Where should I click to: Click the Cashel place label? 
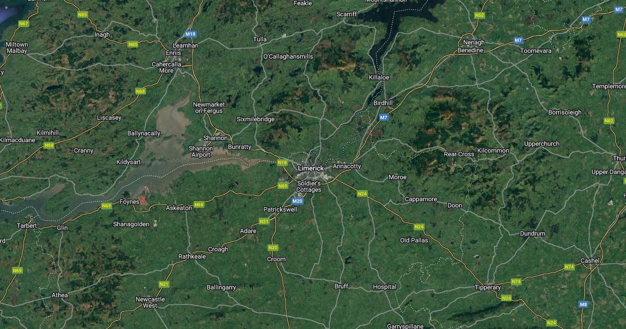tap(590, 261)
